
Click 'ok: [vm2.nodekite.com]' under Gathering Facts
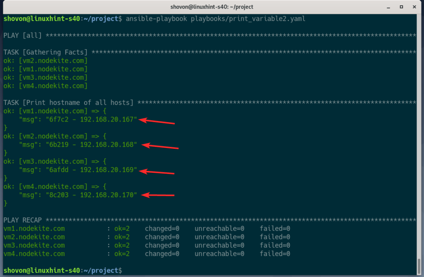coord(46,61)
